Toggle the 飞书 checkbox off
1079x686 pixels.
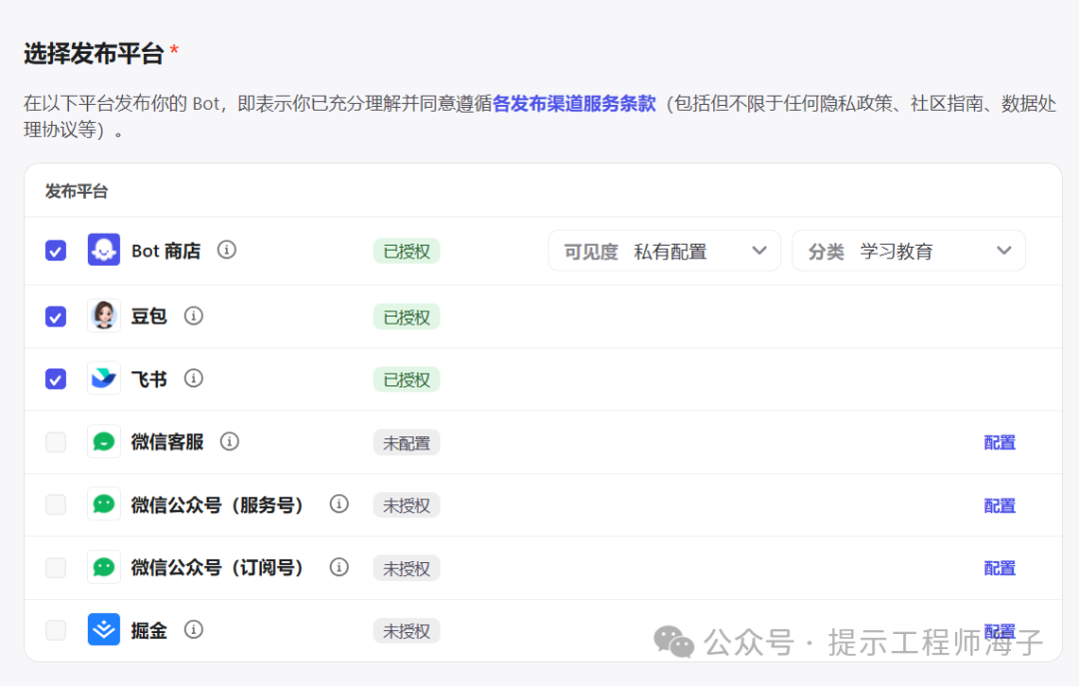click(x=56, y=379)
